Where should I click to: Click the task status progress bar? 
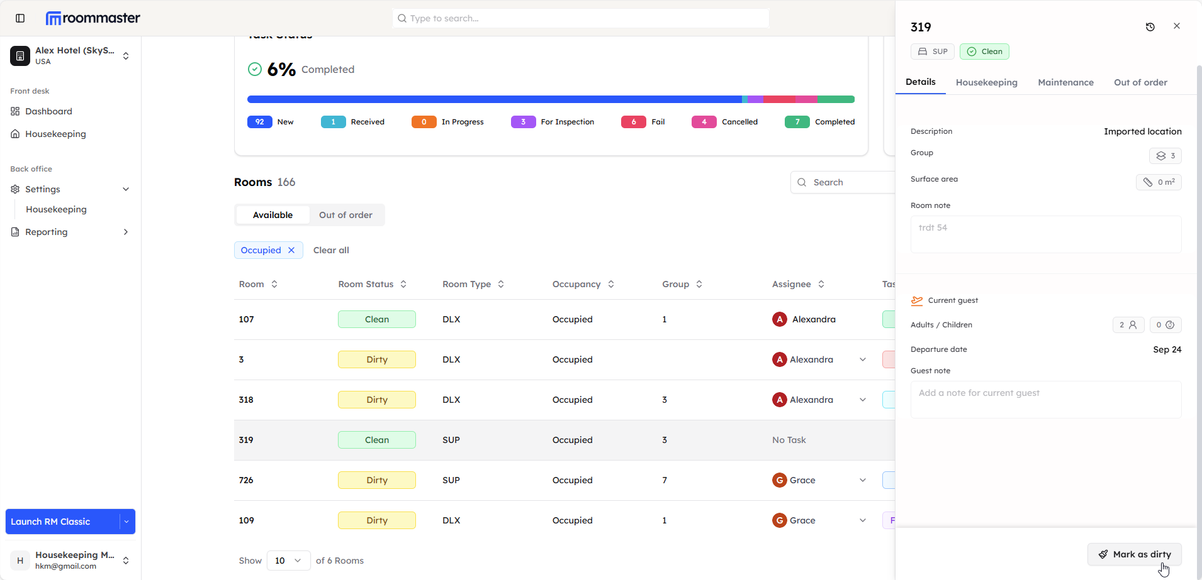551,99
